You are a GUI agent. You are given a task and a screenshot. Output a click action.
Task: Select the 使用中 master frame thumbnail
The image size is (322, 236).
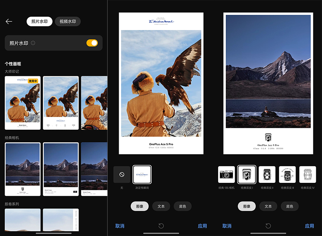click(x=22, y=103)
